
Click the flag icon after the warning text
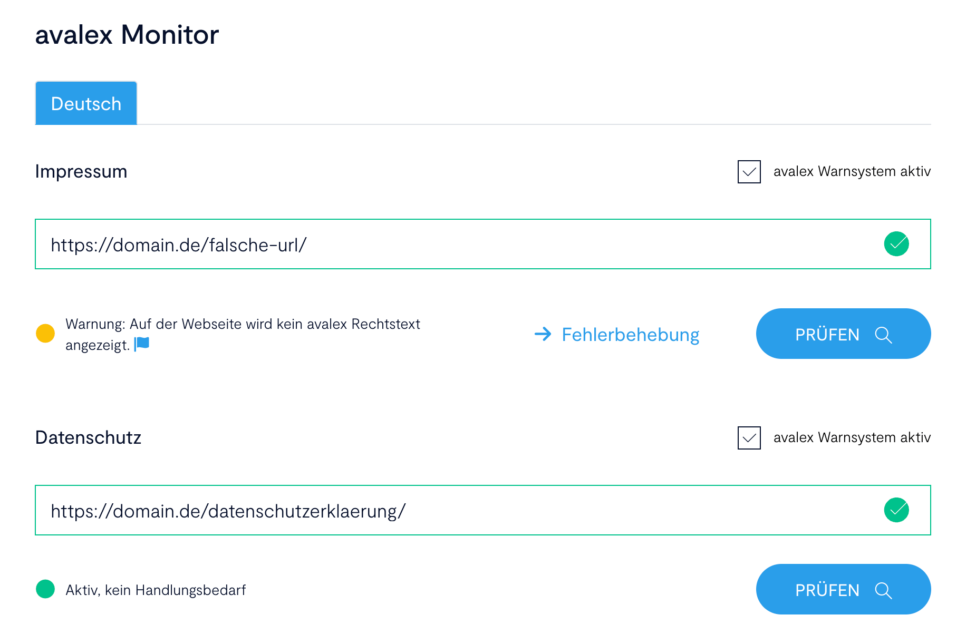142,343
